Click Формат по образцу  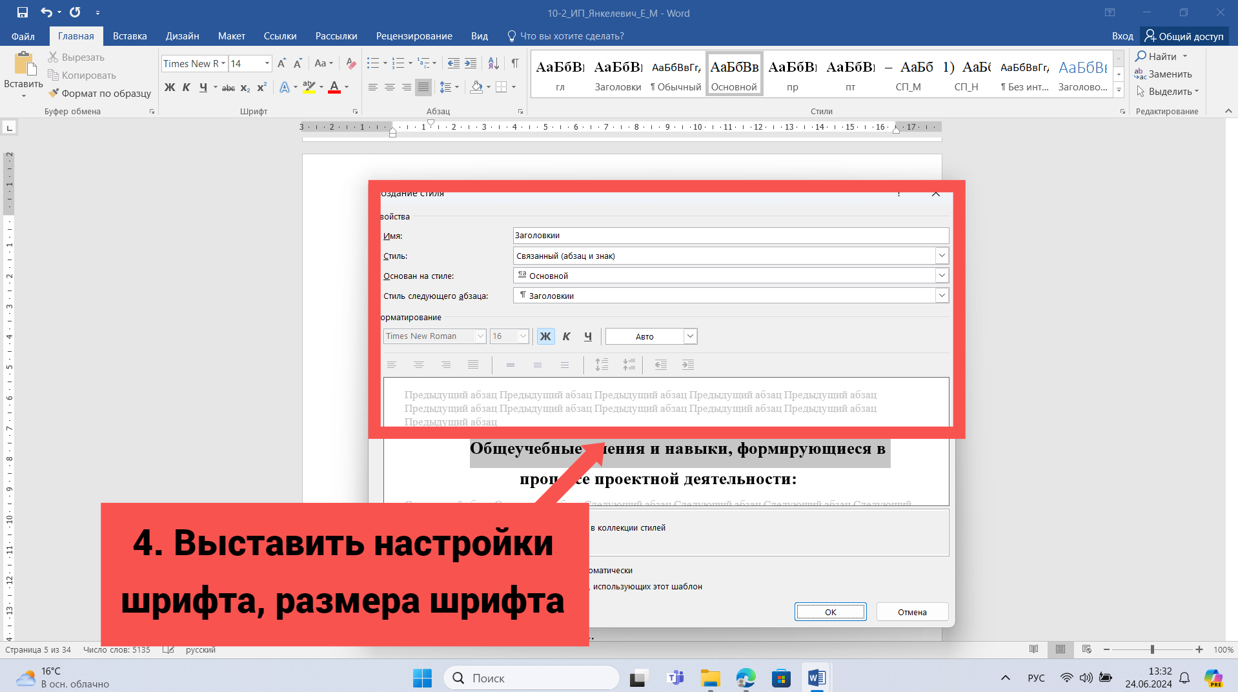tap(100, 94)
